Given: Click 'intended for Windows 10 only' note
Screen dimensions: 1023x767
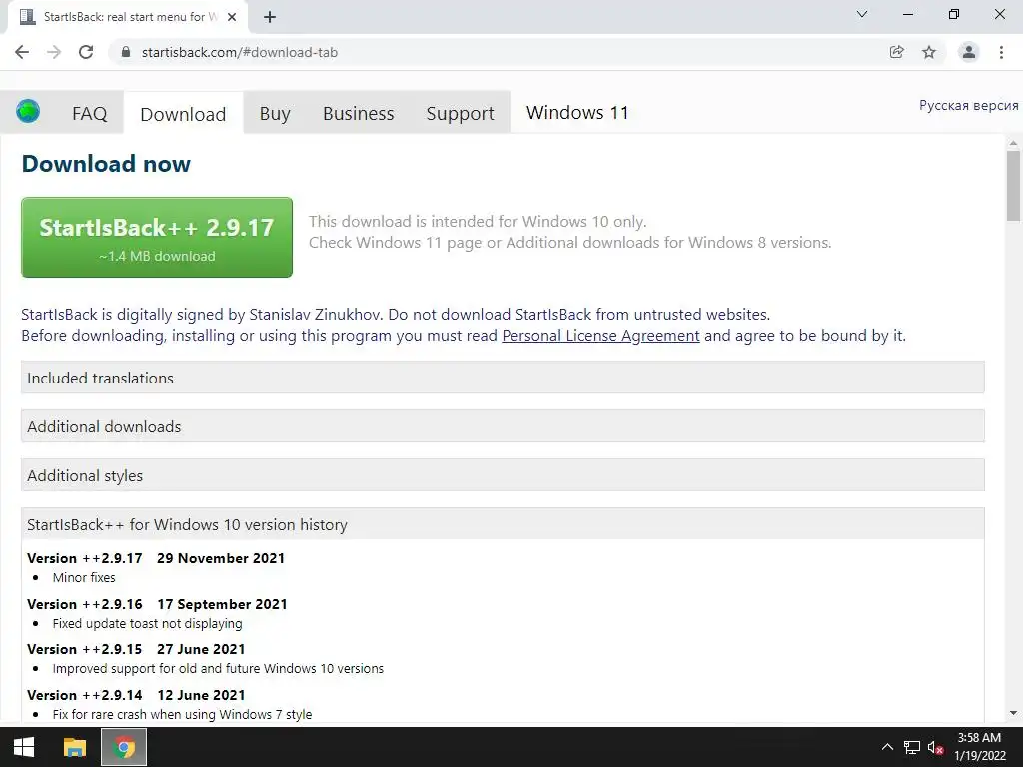Looking at the screenshot, I should tap(478, 221).
